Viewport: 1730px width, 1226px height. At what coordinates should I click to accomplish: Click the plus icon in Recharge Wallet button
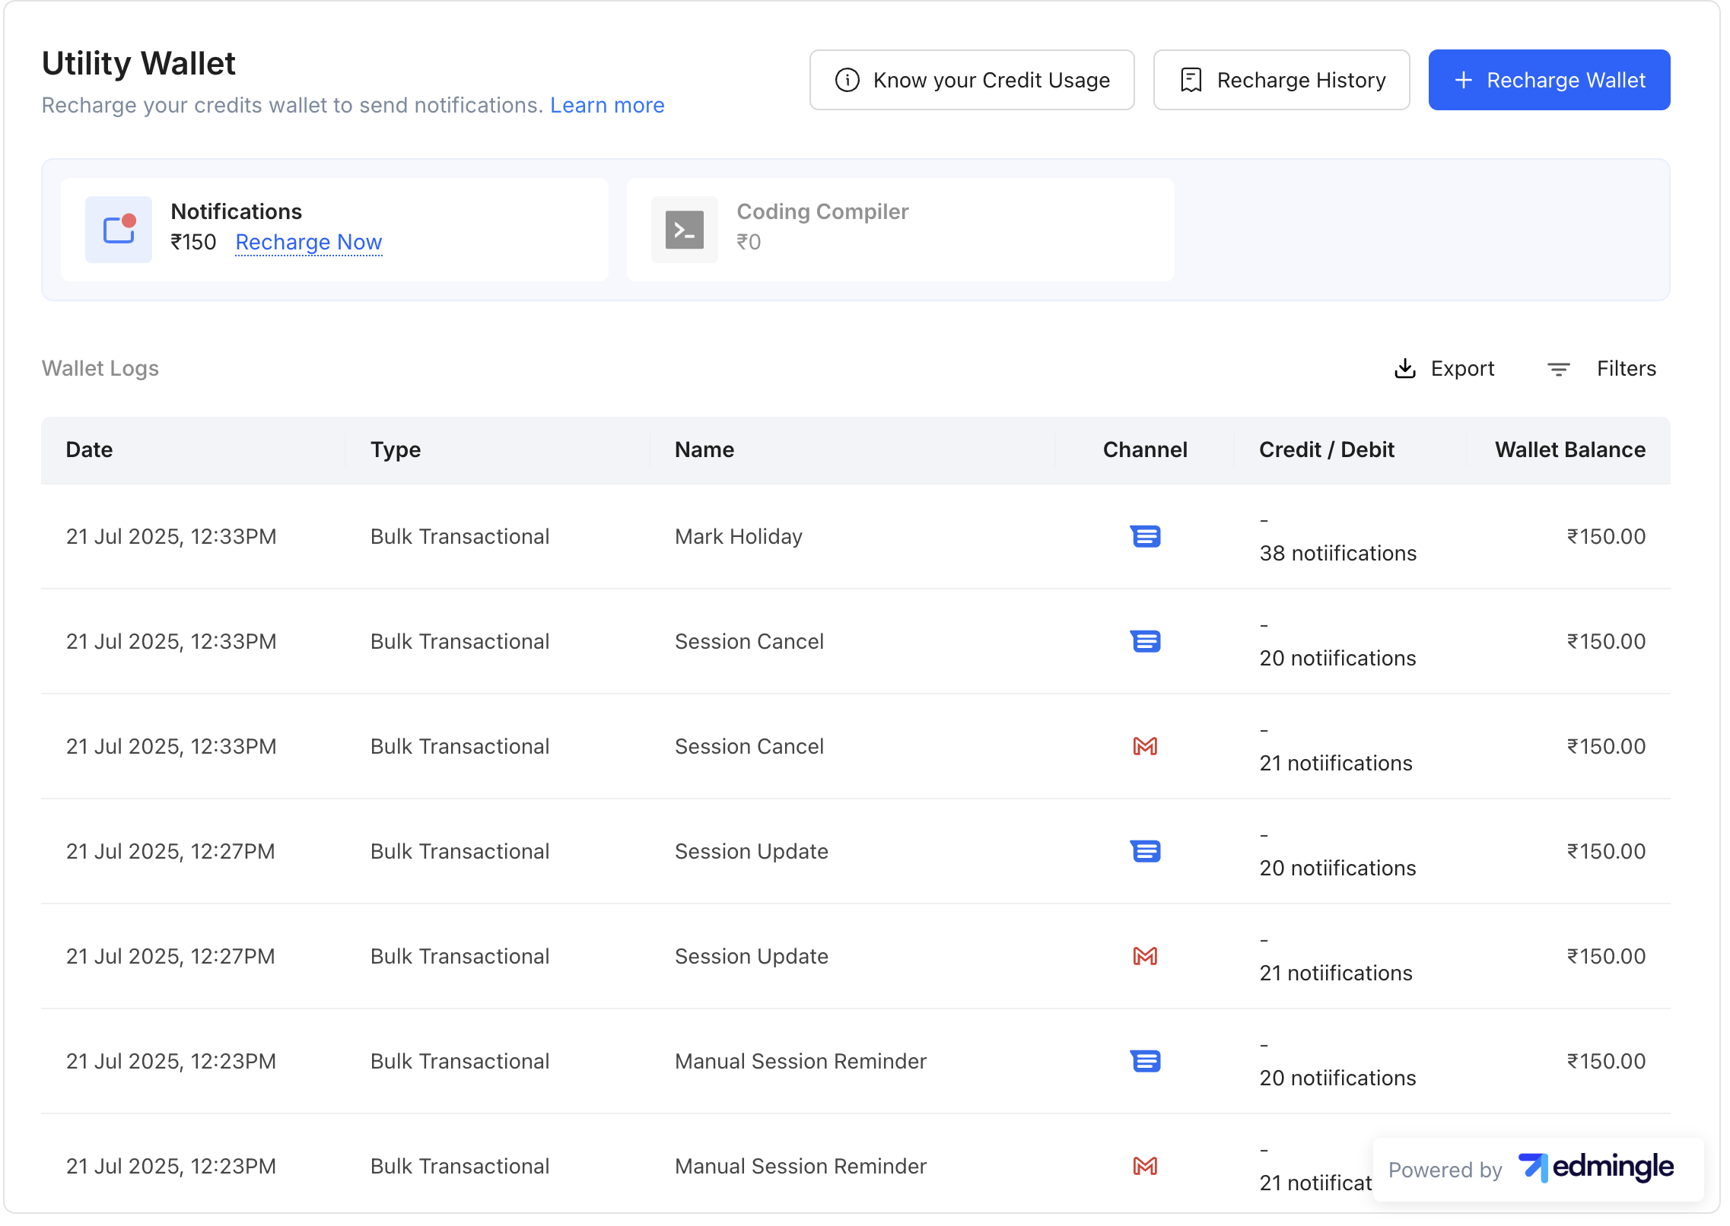click(1464, 80)
